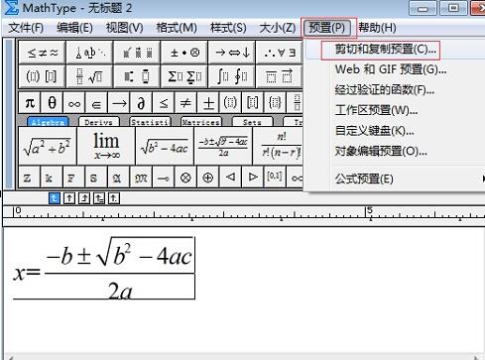Open the 帮助(H) menu
This screenshot has height=360, width=485.
pyautogui.click(x=377, y=28)
